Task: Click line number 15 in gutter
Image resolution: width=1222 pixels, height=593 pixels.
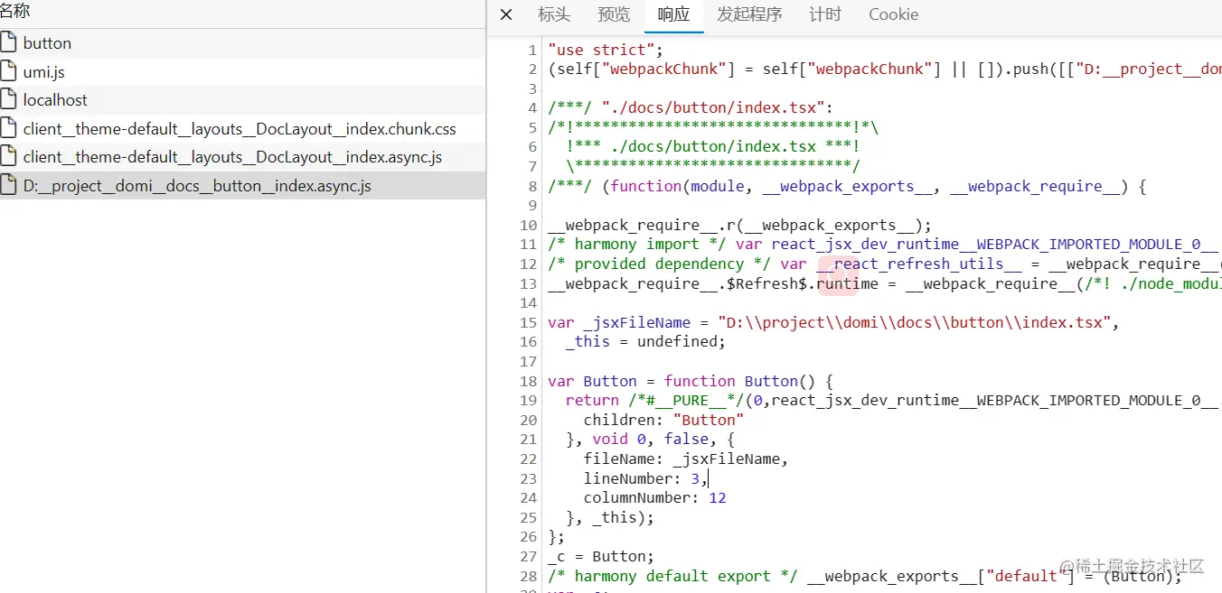Action: click(528, 322)
